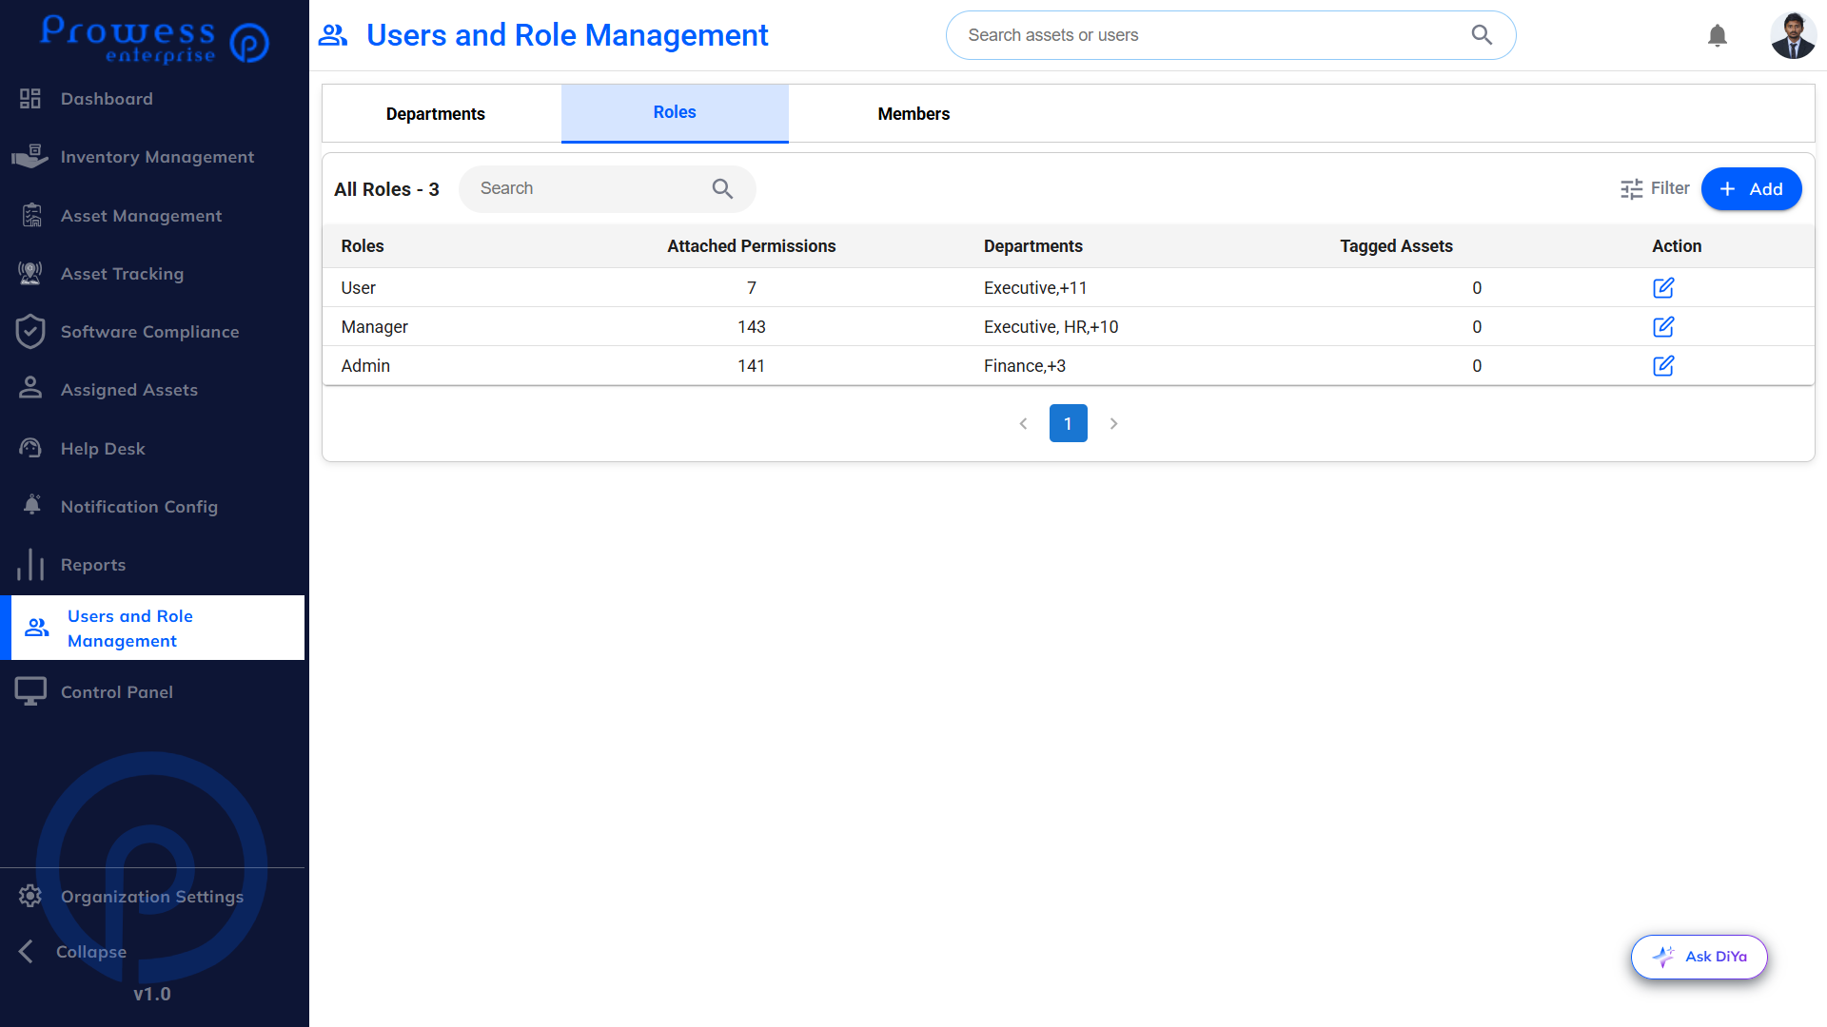Go to next page arrow
Image resolution: width=1827 pixels, height=1027 pixels.
1113,423
